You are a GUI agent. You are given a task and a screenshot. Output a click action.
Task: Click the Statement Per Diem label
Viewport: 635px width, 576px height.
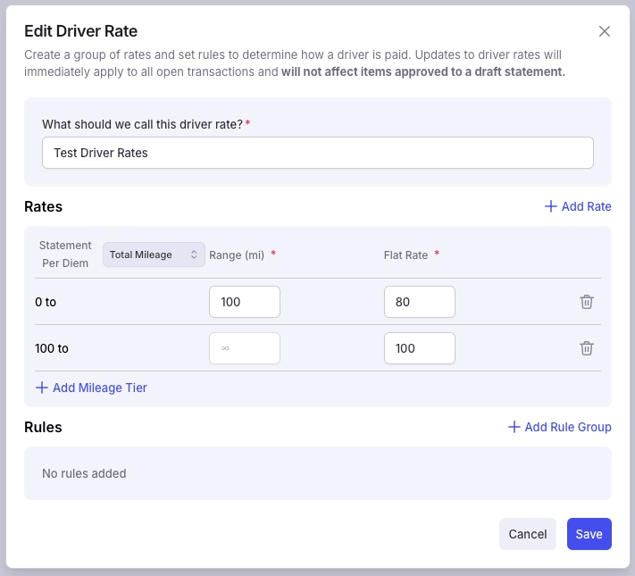pos(65,255)
